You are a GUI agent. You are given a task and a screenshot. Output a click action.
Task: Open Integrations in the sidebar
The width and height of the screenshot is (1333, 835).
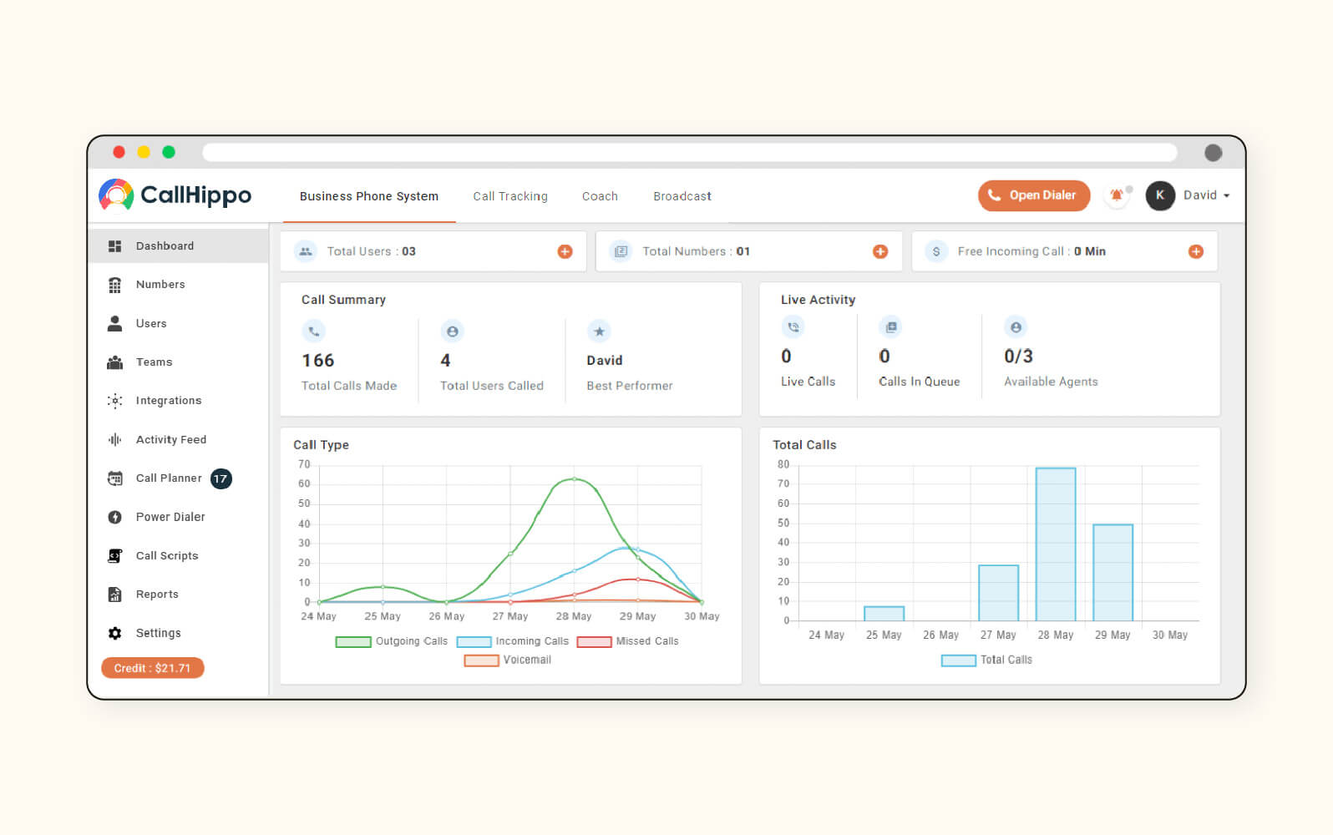[178, 401]
